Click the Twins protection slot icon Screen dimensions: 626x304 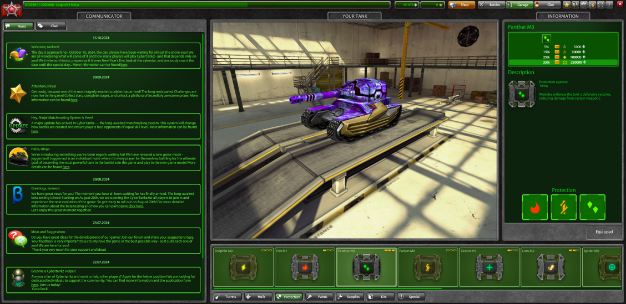pos(592,207)
